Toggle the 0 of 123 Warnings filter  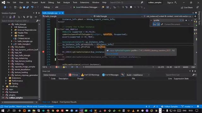point(90,75)
